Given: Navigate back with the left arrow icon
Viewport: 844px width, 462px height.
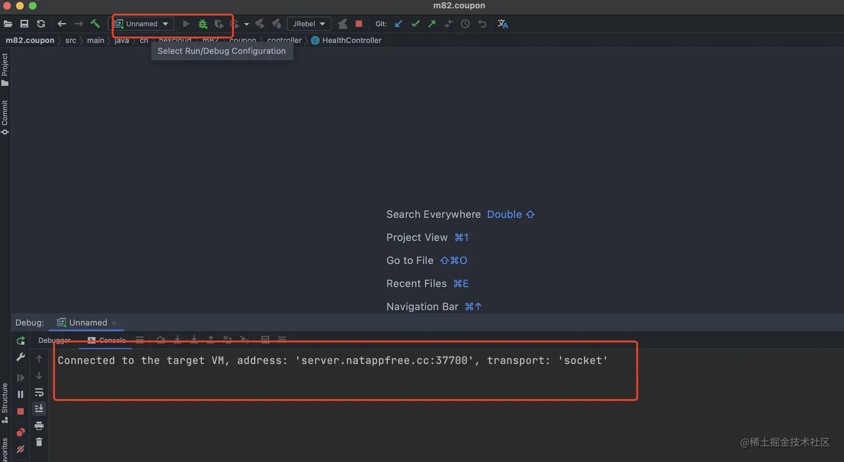Looking at the screenshot, I should 62,24.
